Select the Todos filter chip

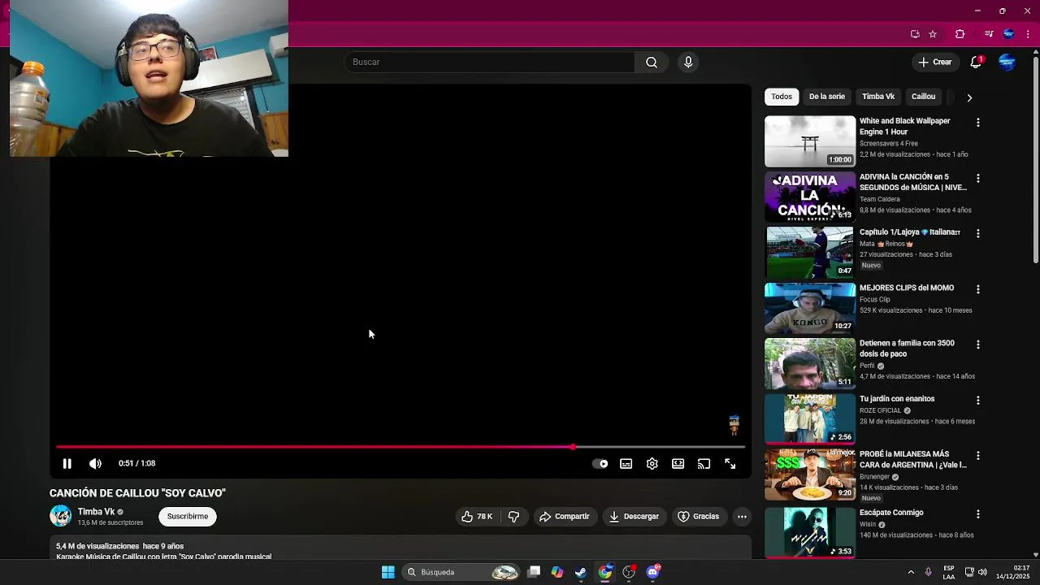(x=782, y=97)
